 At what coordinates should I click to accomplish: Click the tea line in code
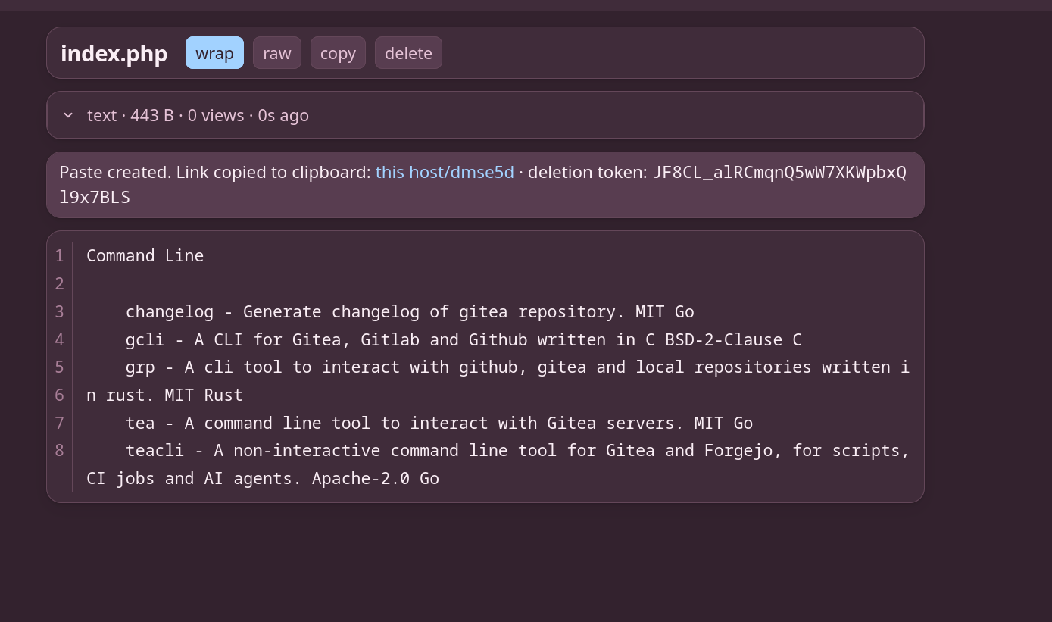coord(439,423)
